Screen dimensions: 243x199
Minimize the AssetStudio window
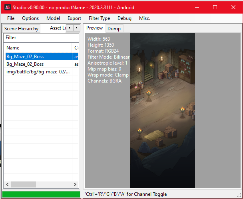point(197,7)
